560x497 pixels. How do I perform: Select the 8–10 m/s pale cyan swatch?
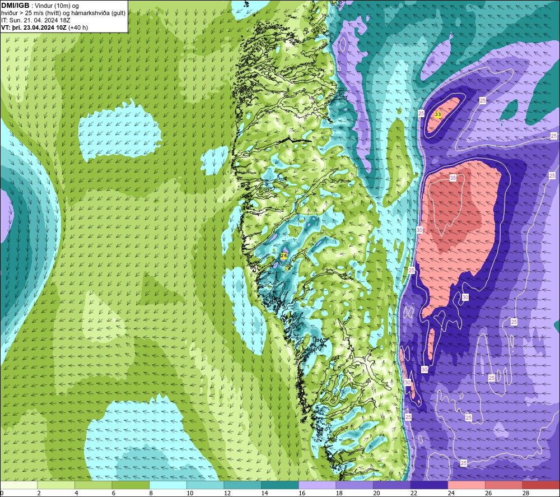pos(168,485)
